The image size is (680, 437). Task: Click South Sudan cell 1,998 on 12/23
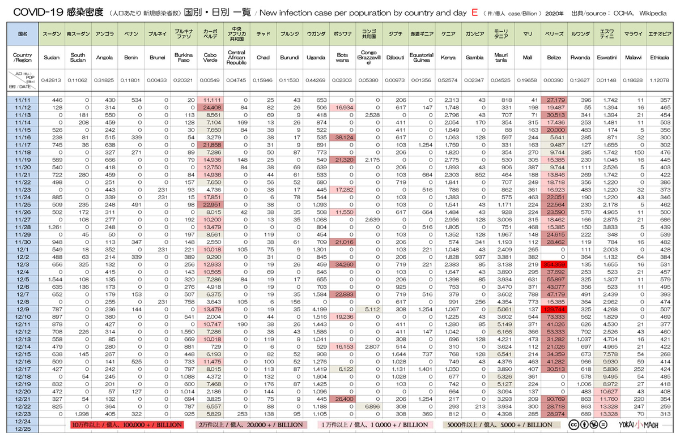pyautogui.click(x=78, y=414)
